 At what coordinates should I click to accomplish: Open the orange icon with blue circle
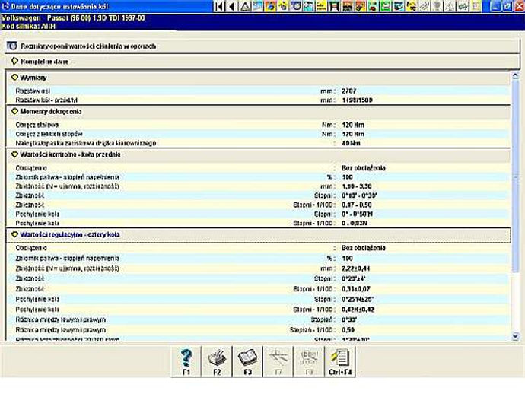(270, 6)
